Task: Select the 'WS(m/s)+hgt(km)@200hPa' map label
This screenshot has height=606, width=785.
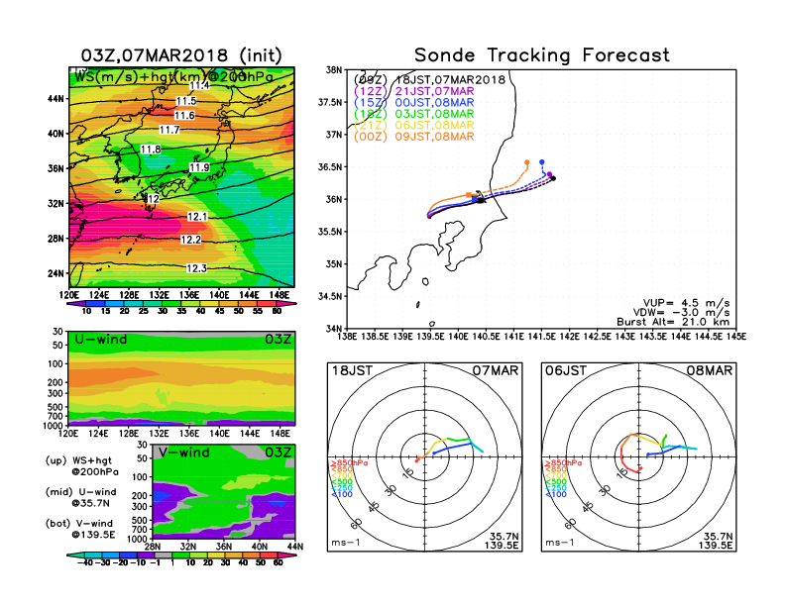Action: [x=173, y=77]
